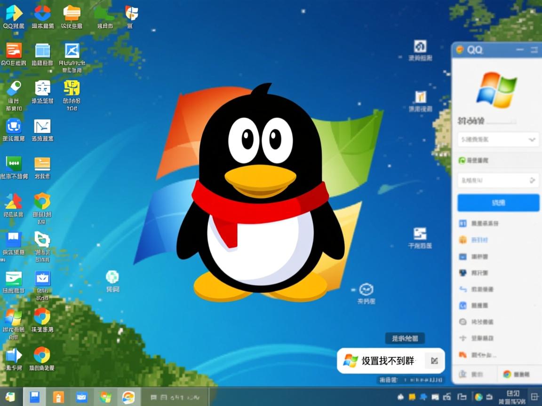Viewport: 542px width, 406px height.
Task: Open the Windows Start button
Action: pos(10,397)
